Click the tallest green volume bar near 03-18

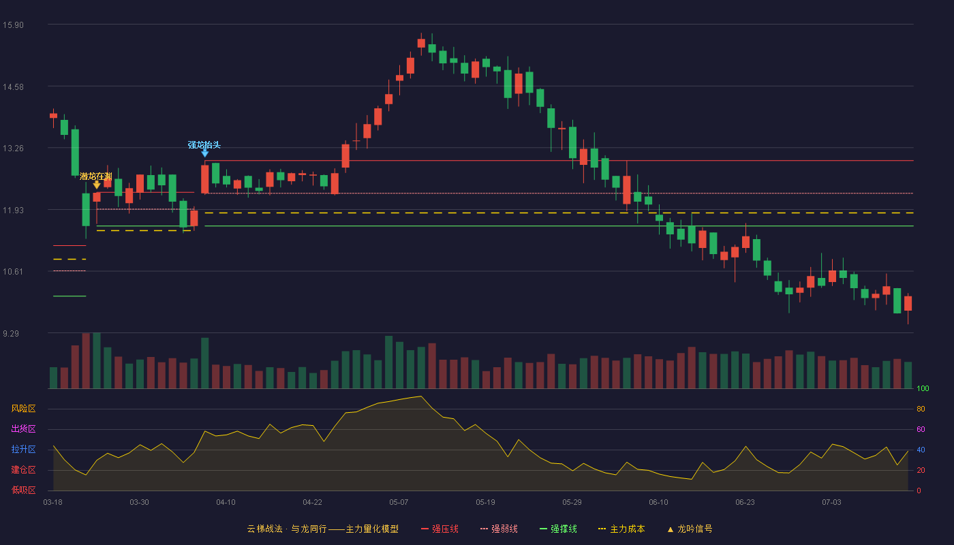coord(97,360)
